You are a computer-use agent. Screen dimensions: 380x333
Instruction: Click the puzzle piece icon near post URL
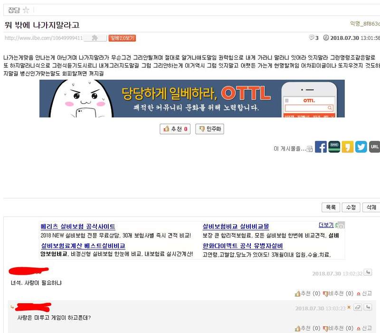95,38
